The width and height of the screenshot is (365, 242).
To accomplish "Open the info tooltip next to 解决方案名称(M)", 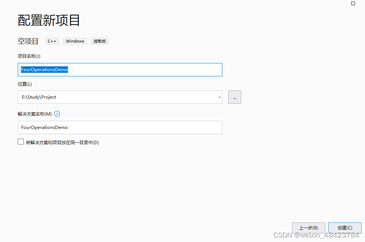I will coord(57,114).
